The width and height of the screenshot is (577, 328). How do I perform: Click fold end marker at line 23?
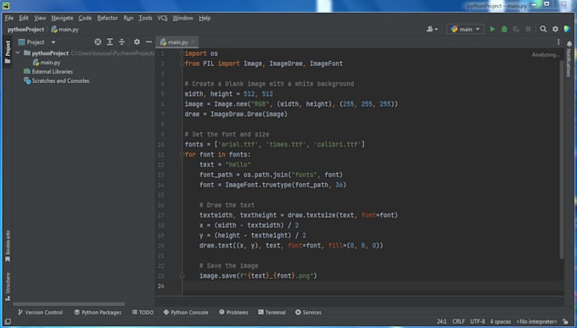(x=182, y=275)
